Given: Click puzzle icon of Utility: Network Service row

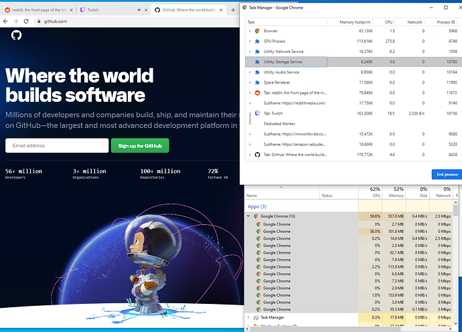Looking at the screenshot, I should click(x=257, y=52).
